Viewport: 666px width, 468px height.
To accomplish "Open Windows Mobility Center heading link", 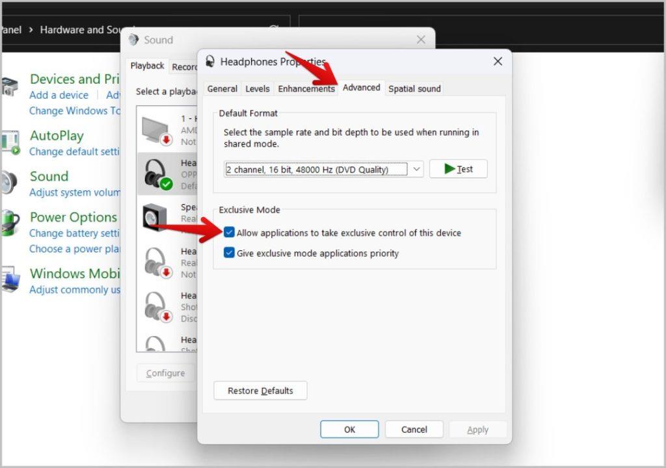I will pyautogui.click(x=75, y=274).
